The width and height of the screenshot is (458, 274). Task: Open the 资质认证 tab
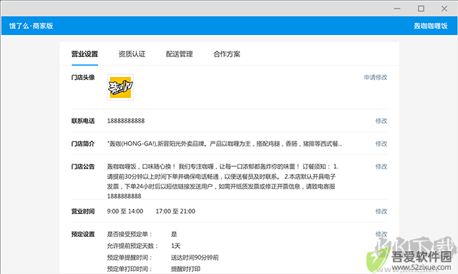[x=132, y=54]
